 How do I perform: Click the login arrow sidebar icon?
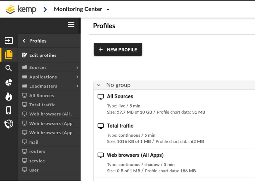[x=9, y=41]
